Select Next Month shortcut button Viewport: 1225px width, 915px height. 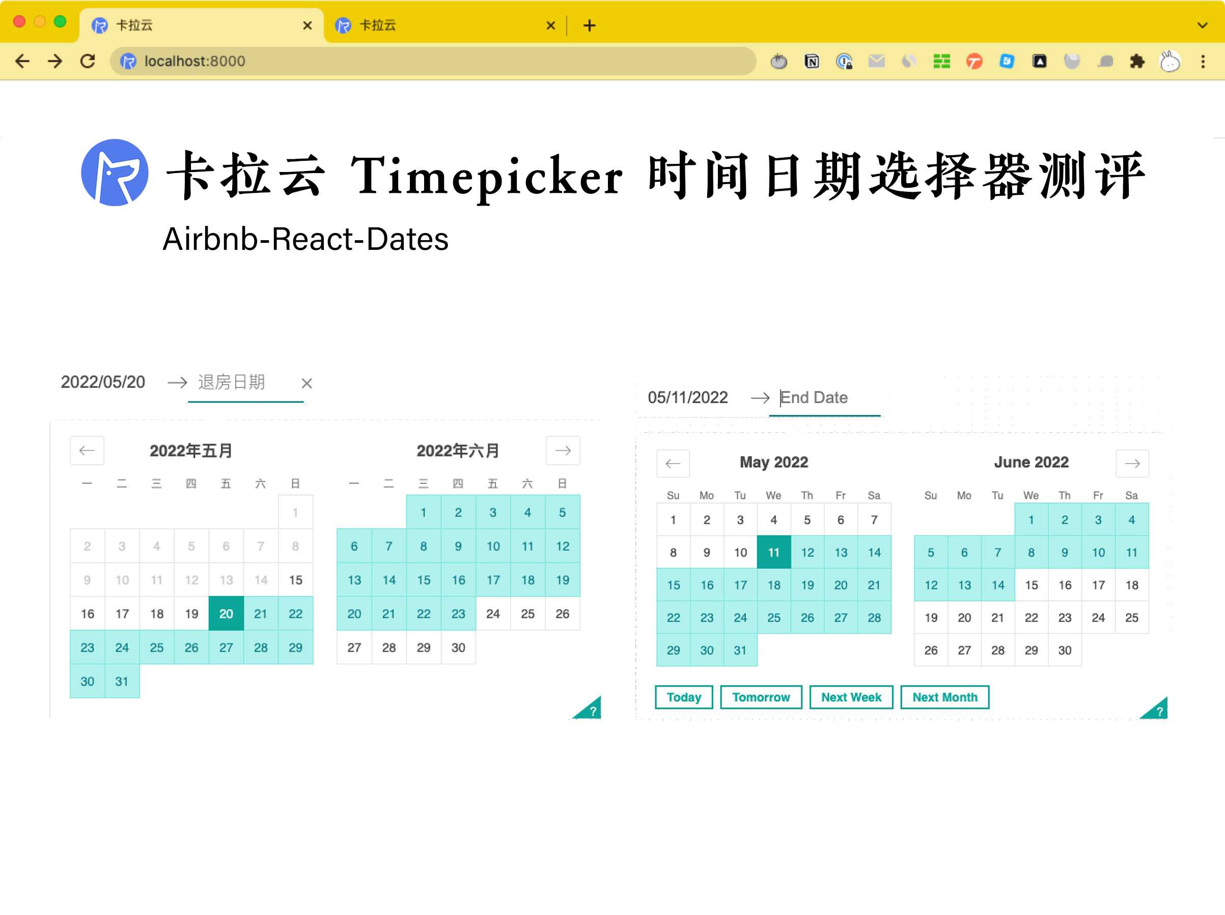click(x=944, y=697)
